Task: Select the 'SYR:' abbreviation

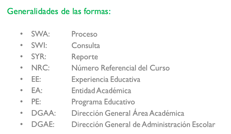Action: (x=40, y=57)
